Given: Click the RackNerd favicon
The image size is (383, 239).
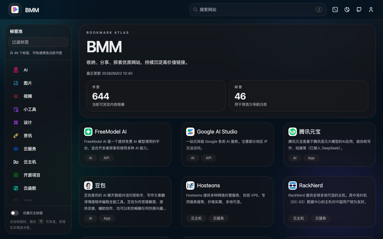Looking at the screenshot, I should (x=293, y=186).
